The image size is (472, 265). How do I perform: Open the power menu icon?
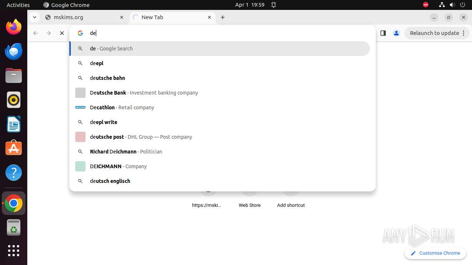tap(463, 5)
